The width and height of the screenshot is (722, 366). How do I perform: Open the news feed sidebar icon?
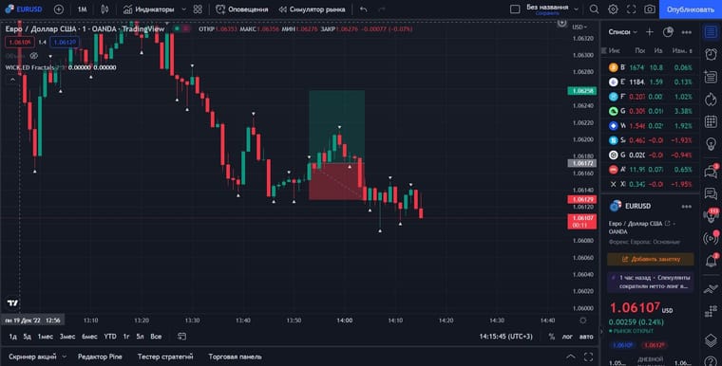(x=711, y=77)
